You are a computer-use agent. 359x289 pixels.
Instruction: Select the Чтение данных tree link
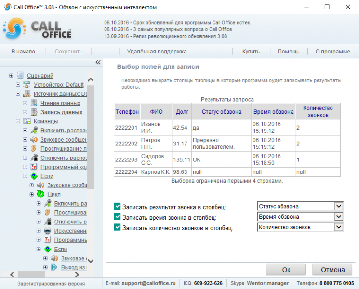tap(60, 103)
